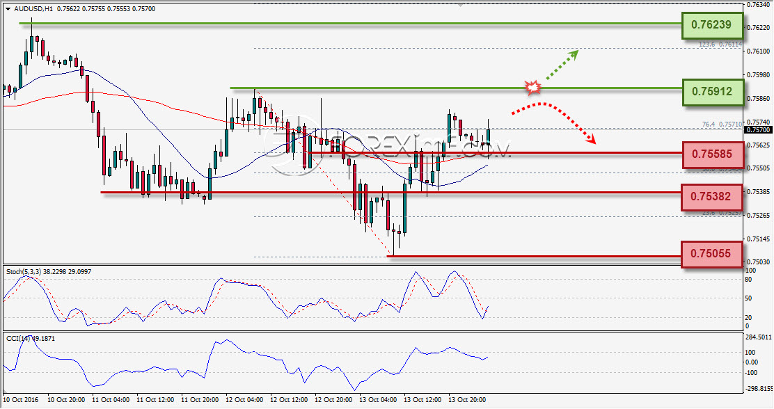Click the Stoch(5,3,3) indicator label
This screenshot has height=409, width=774.
(x=21, y=272)
